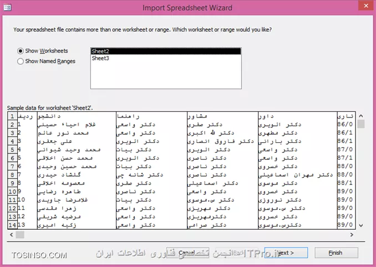Click cell 'دکتر مطهری' in row 3
The height and width of the screenshot is (267, 376).
tap(298, 133)
